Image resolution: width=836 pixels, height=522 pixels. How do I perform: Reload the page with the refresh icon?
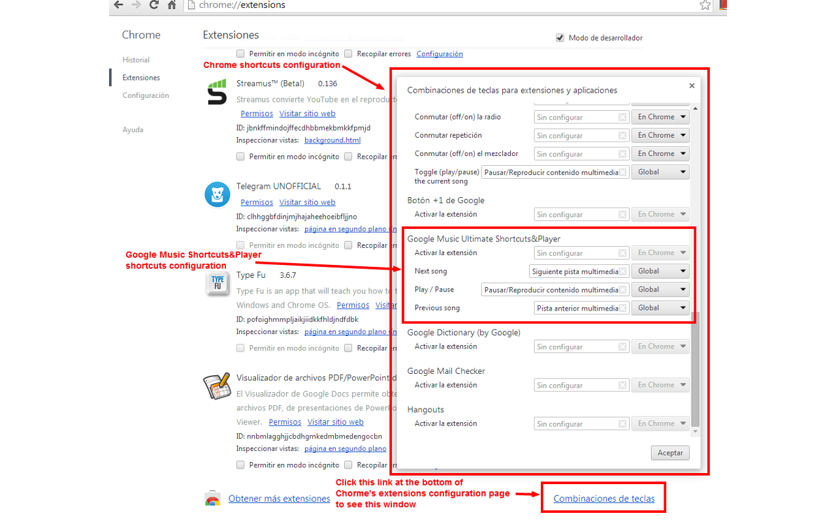pyautogui.click(x=154, y=5)
